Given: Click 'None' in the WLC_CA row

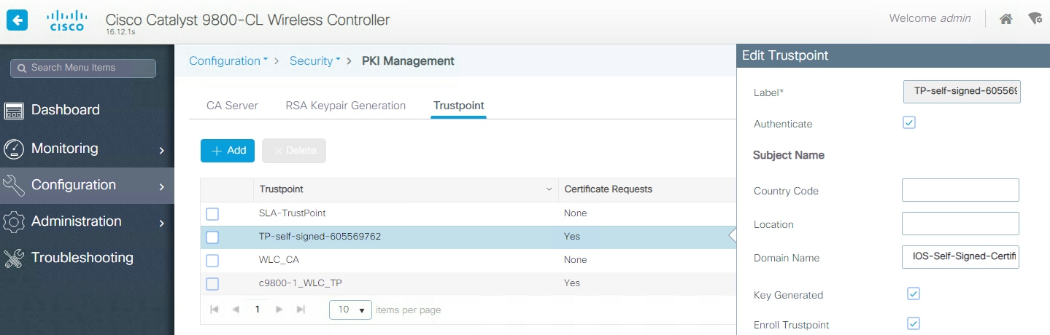Looking at the screenshot, I should pyautogui.click(x=575, y=261).
